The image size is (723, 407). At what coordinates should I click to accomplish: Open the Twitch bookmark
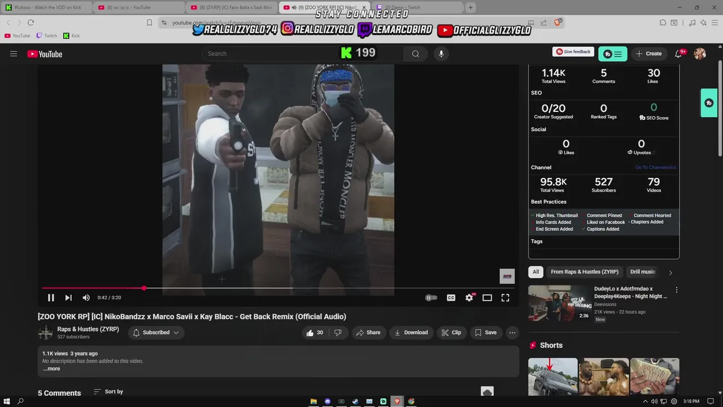(46, 36)
